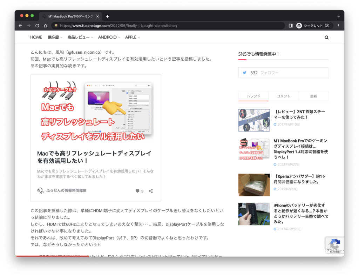Switch to the トレンド tab
The height and width of the screenshot is (276, 359).
(x=253, y=96)
